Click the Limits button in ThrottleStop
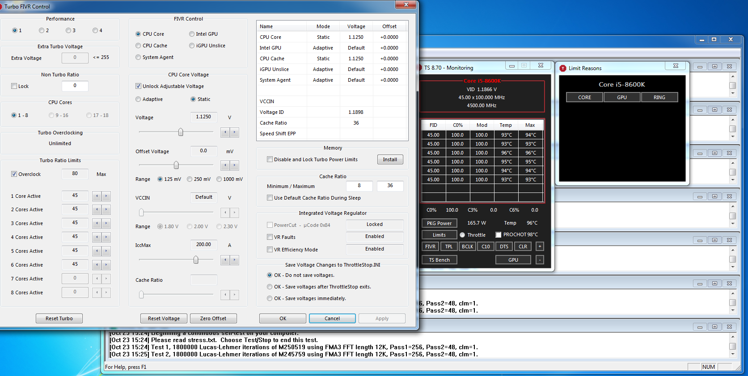This screenshot has height=376, width=748. click(439, 235)
